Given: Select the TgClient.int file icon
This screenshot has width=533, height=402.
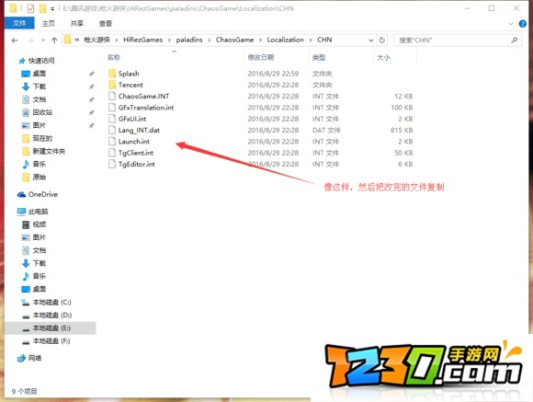Looking at the screenshot, I should point(112,153).
